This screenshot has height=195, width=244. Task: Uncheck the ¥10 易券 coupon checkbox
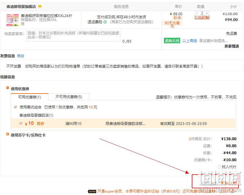tap(21, 123)
